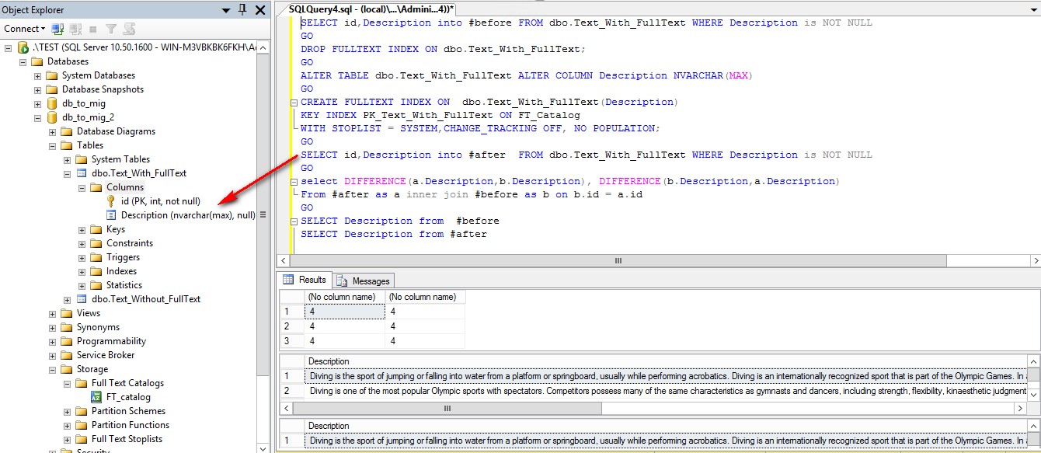Click the Service Broker folder icon
The width and height of the screenshot is (1041, 453).
67,355
